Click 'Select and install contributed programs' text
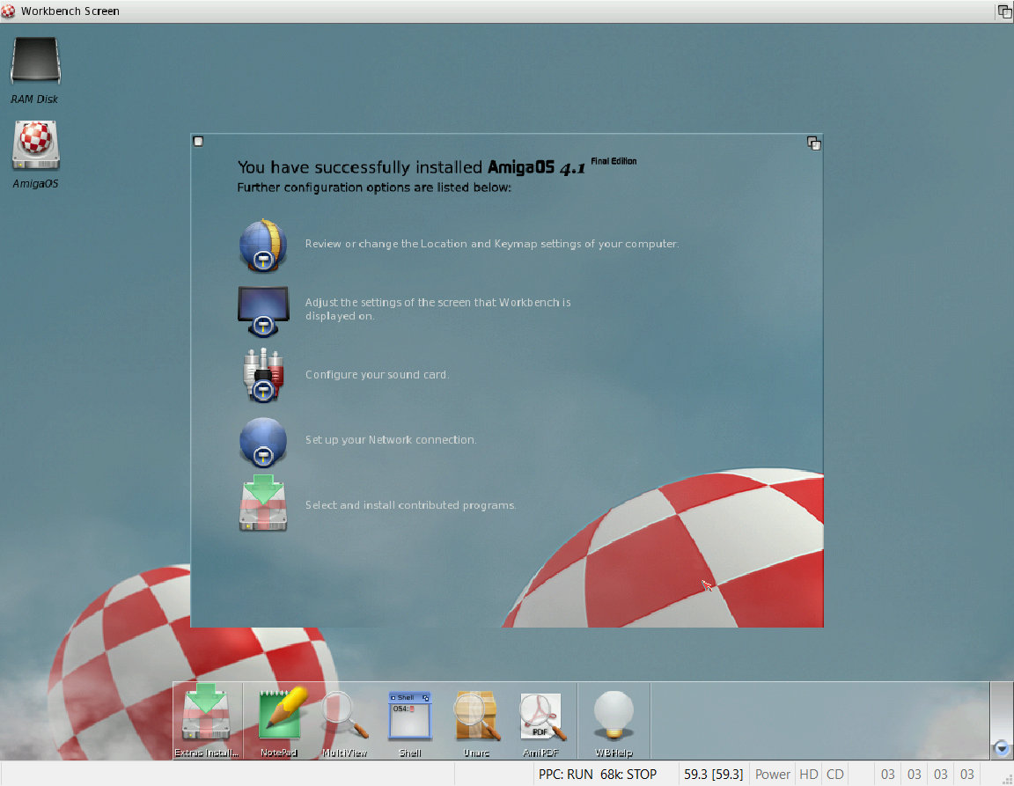1014x786 pixels. tap(410, 505)
